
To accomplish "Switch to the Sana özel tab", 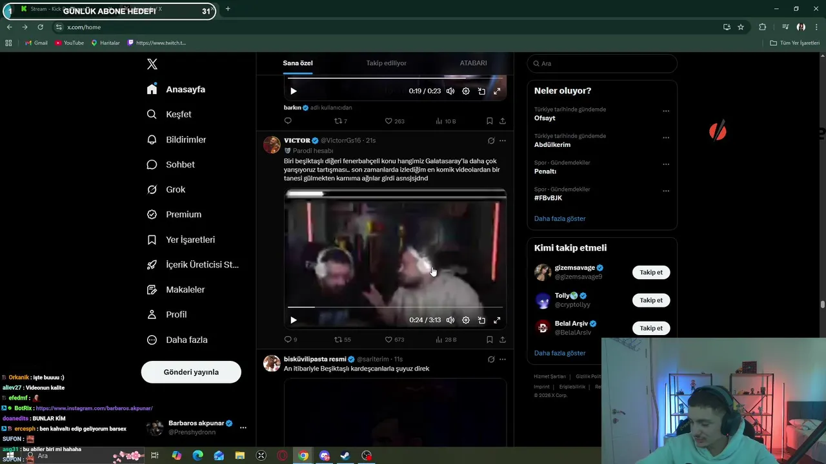I will coord(297,63).
